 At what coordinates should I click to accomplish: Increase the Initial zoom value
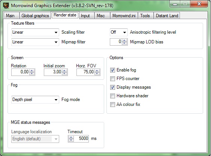64,71
